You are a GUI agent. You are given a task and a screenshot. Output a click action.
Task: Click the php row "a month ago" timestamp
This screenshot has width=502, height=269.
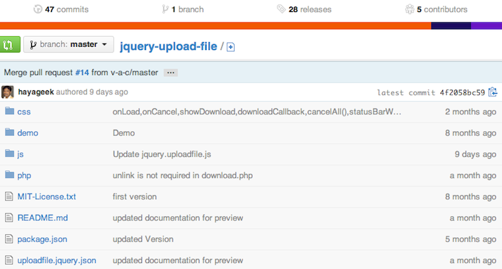473,175
